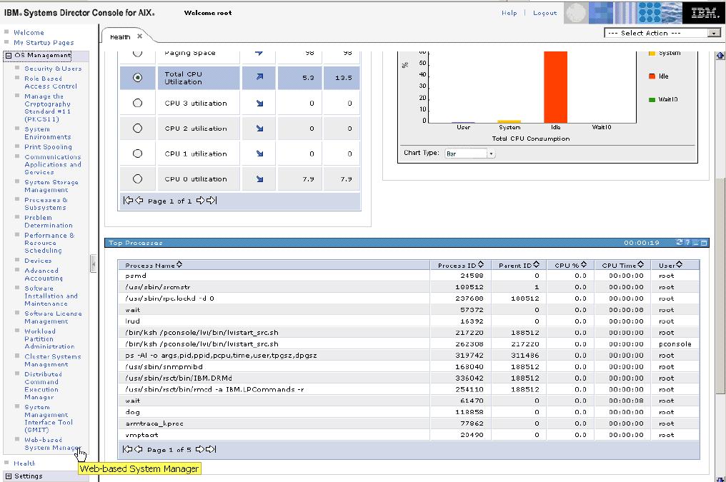Maximize the Top Processes panel
This screenshot has width=726, height=482.
(704, 243)
